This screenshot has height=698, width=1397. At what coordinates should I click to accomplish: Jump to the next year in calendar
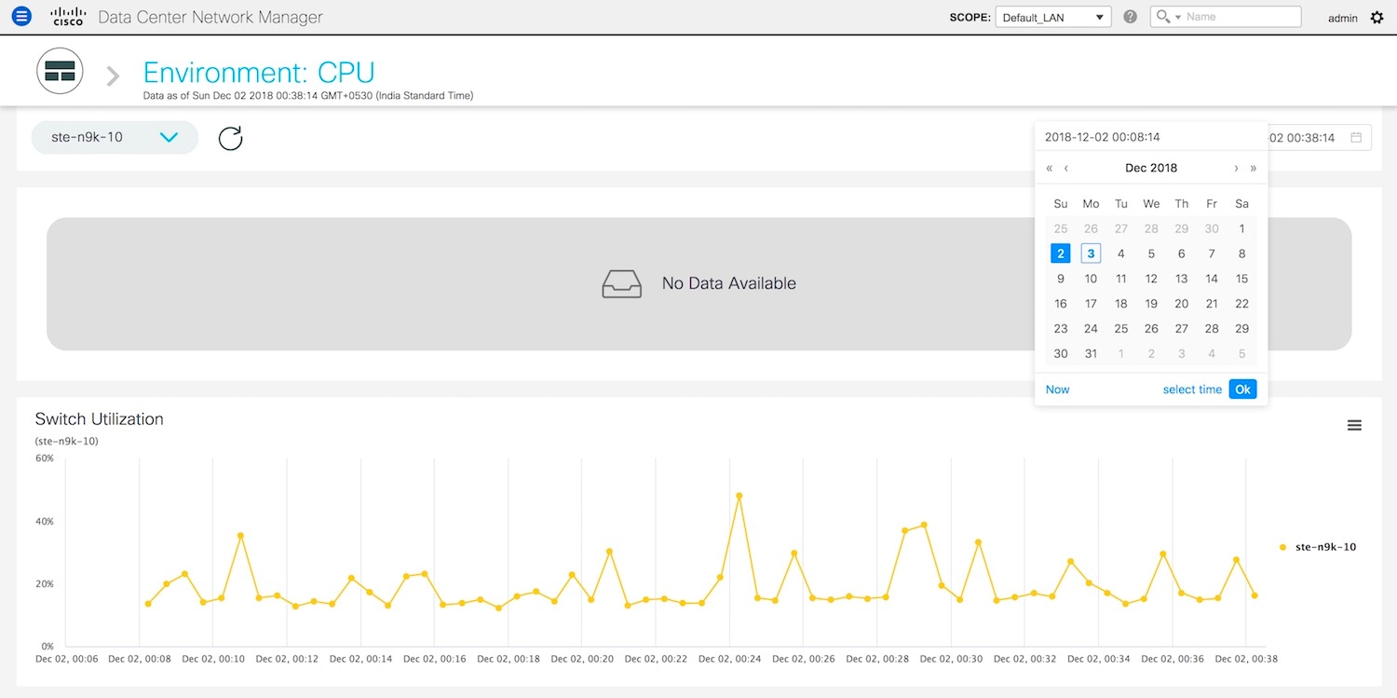click(x=1253, y=169)
